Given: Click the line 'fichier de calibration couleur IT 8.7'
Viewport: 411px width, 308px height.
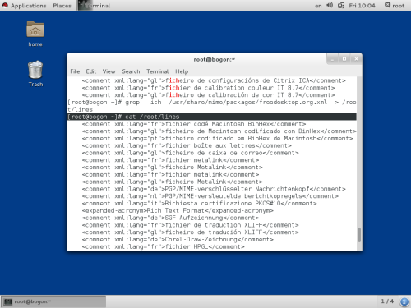Looking at the screenshot, I should [208, 88].
